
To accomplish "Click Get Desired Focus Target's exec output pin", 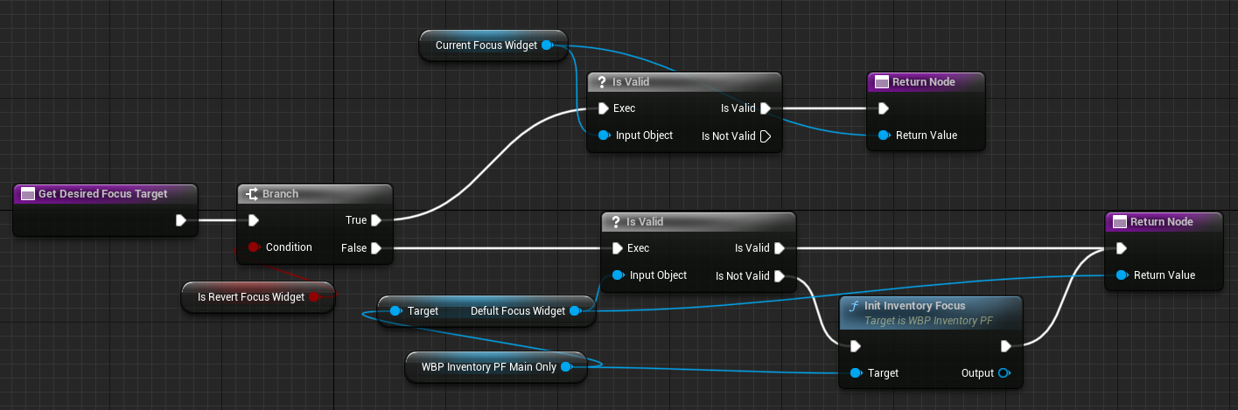I will click(181, 220).
